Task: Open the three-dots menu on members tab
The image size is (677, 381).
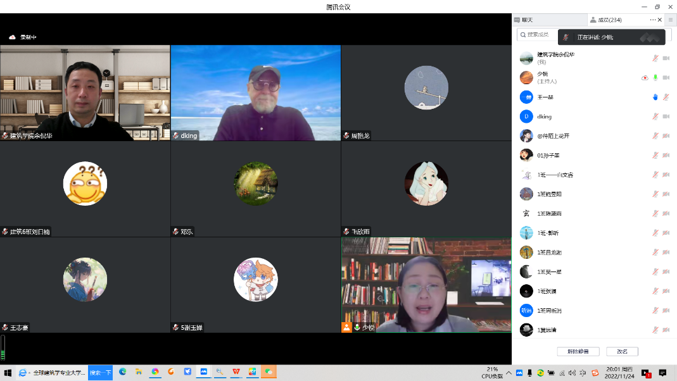Action: 653,20
